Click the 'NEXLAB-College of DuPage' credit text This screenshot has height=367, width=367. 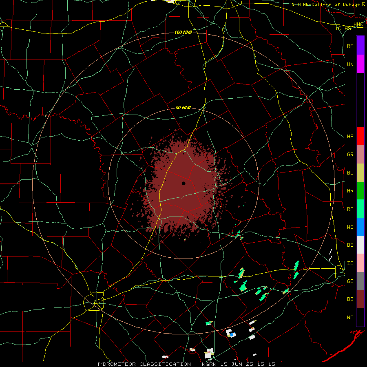pos(326,4)
